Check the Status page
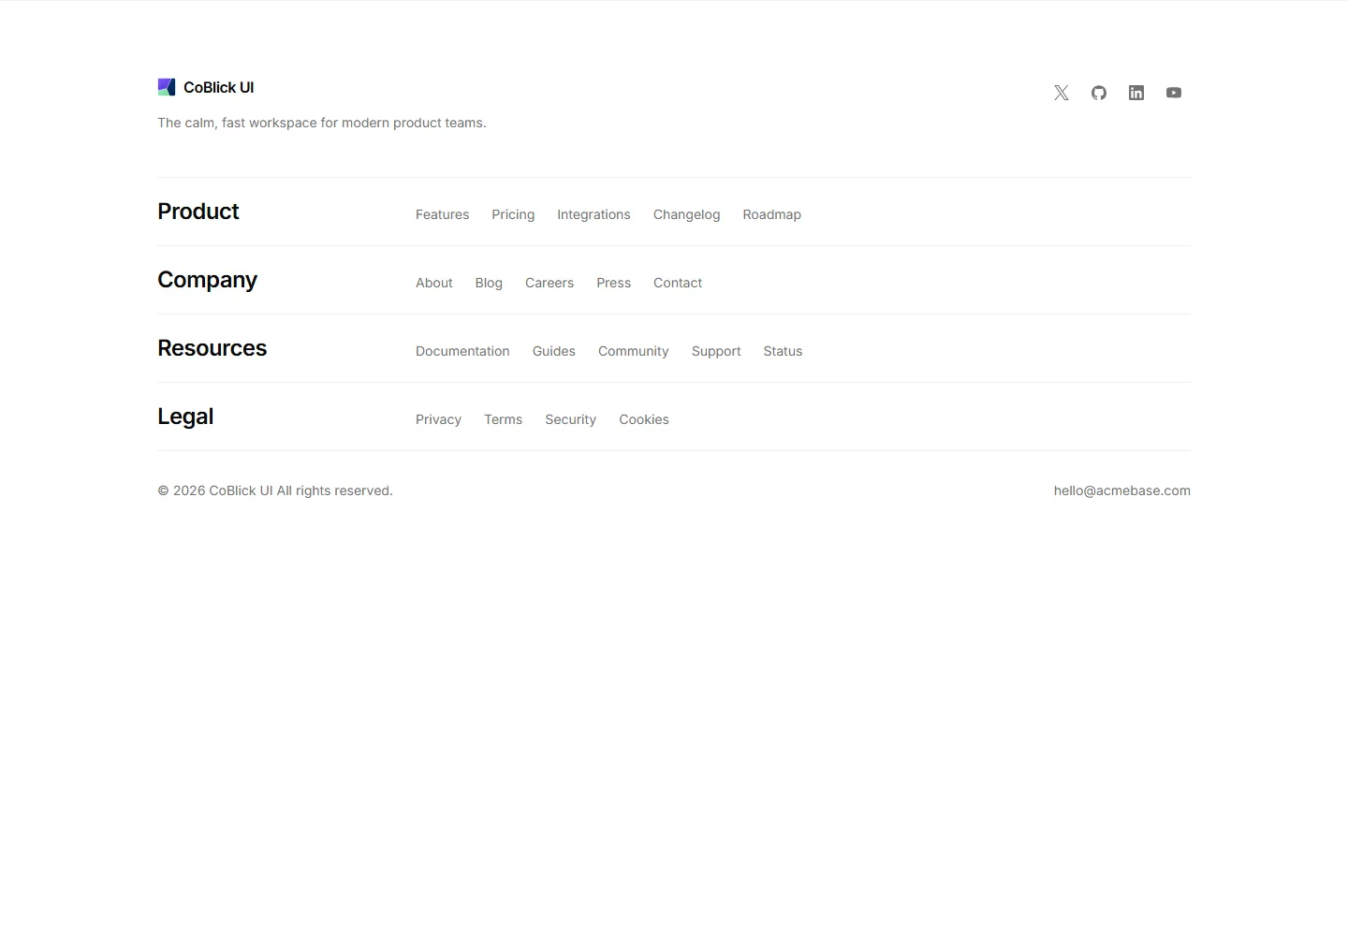Viewport: 1348px width, 936px height. pos(783,351)
